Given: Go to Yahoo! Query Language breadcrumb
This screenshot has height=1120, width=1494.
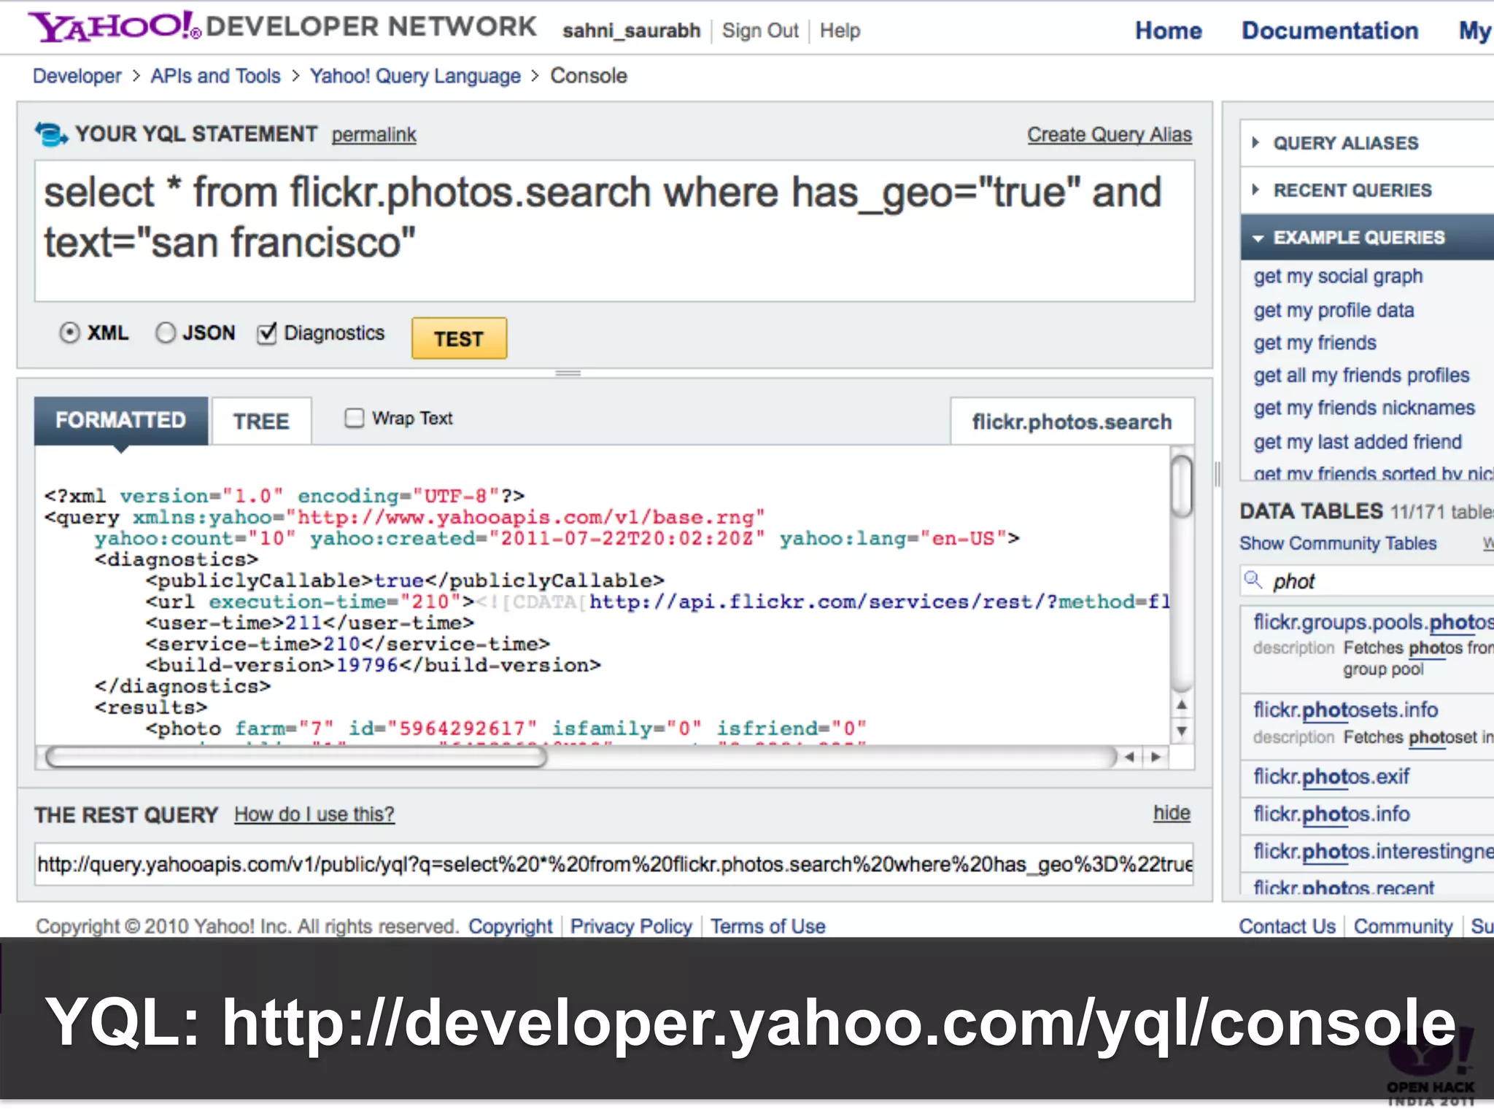Looking at the screenshot, I should click(415, 76).
